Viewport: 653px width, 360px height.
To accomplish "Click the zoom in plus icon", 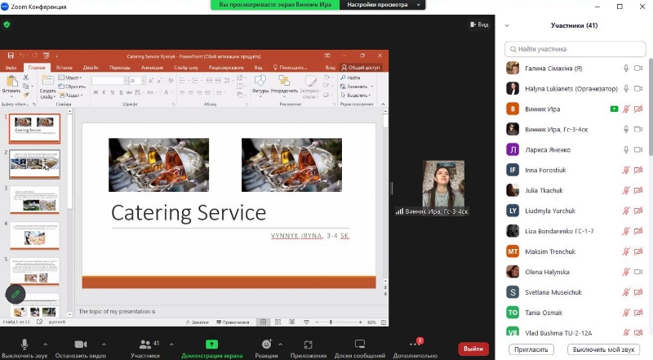I will point(360,322).
